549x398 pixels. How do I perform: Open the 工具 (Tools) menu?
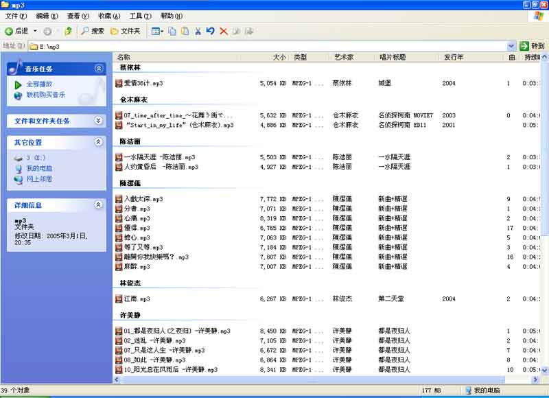pos(141,16)
